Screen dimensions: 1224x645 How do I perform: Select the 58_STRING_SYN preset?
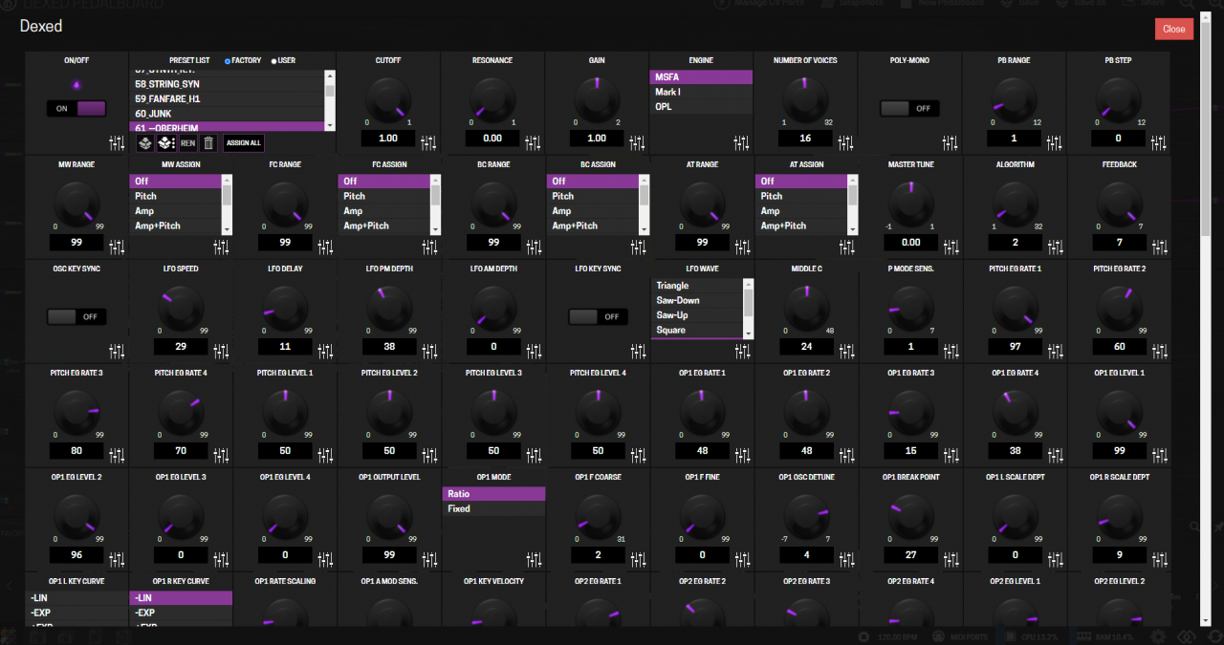point(228,84)
